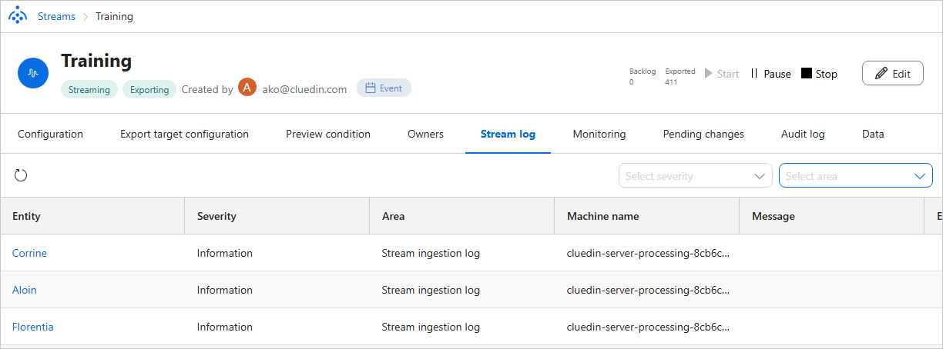
Task: Click the Exporting status badge
Action: (x=149, y=89)
